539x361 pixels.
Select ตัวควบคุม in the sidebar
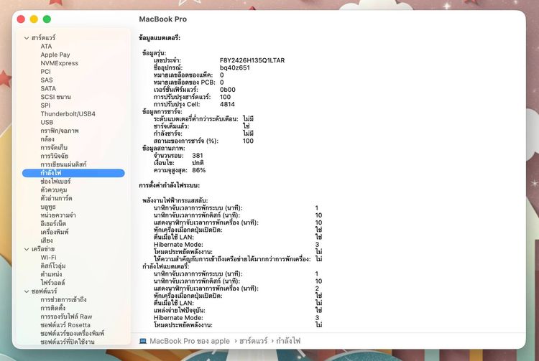click(54, 189)
